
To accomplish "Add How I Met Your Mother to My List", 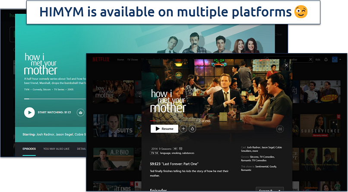I will coord(183,129).
